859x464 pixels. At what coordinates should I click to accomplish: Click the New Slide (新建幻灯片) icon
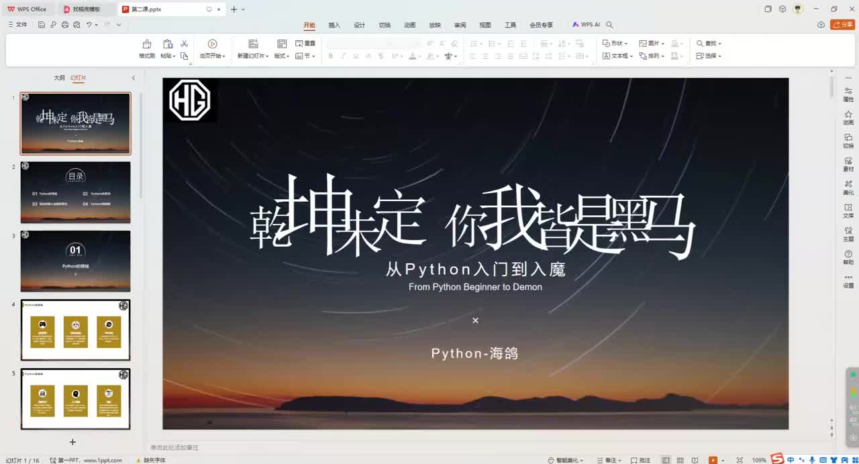253,44
